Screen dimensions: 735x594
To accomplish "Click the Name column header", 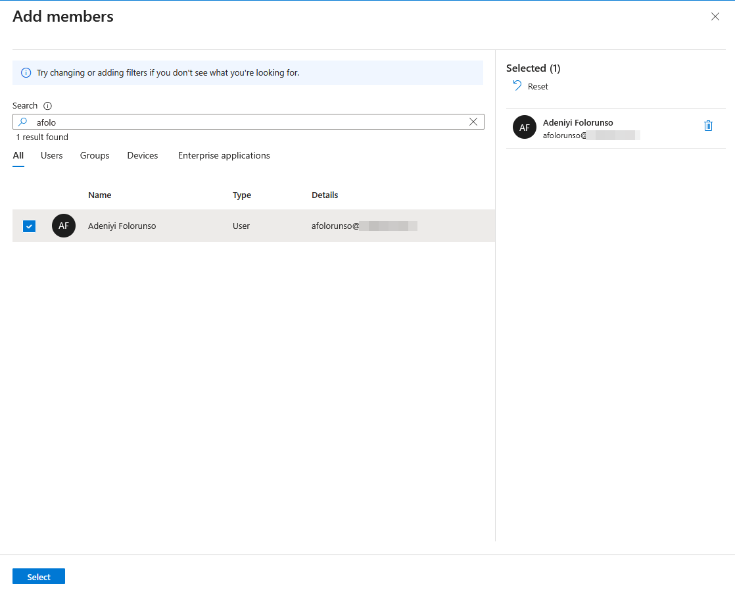I will 100,195.
